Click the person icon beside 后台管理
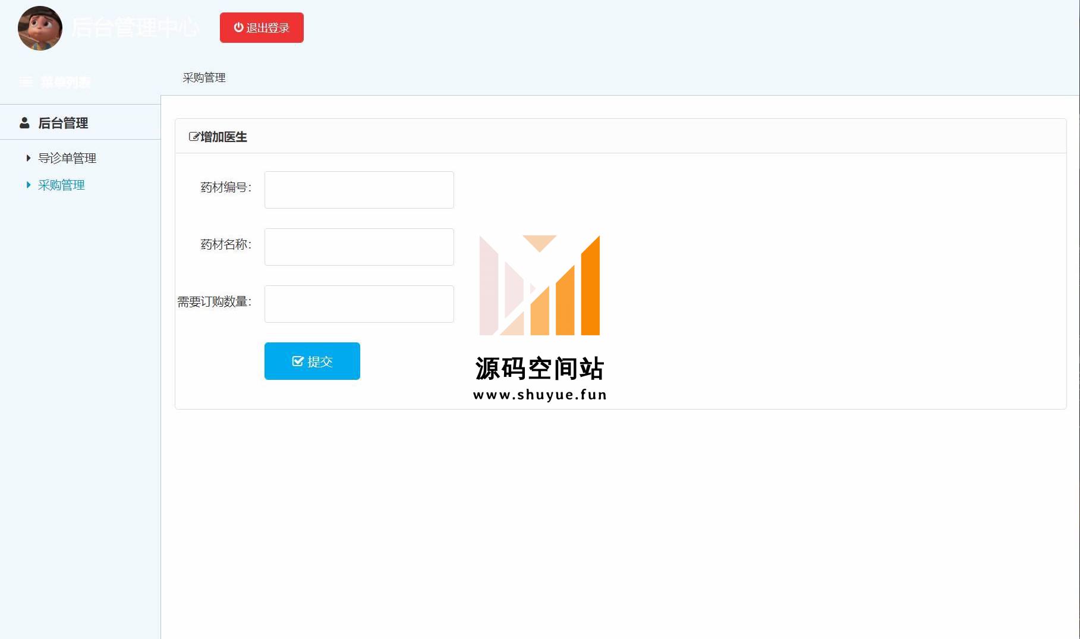The width and height of the screenshot is (1080, 639). tap(24, 123)
